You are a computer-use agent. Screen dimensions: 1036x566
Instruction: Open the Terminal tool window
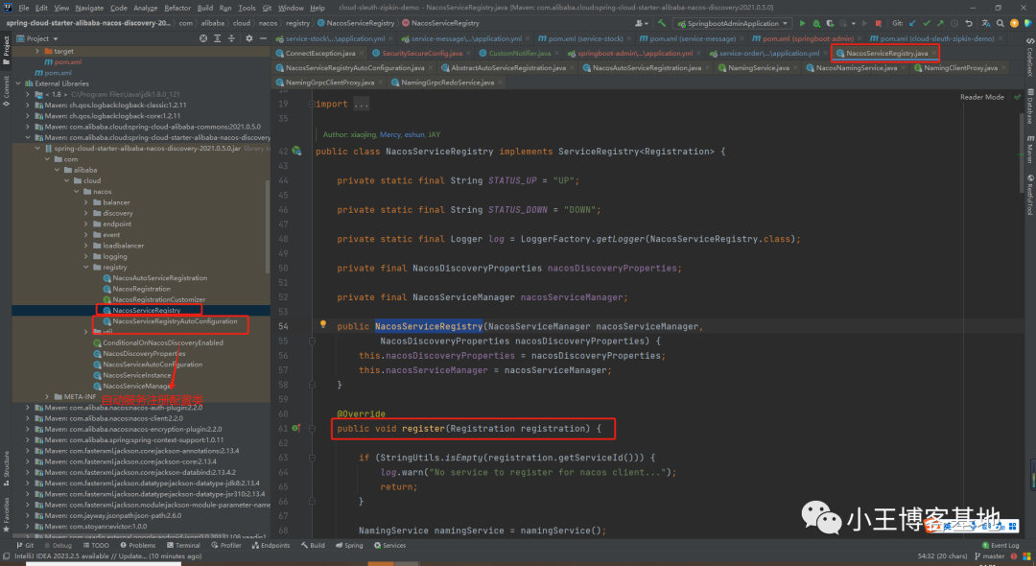pos(183,546)
